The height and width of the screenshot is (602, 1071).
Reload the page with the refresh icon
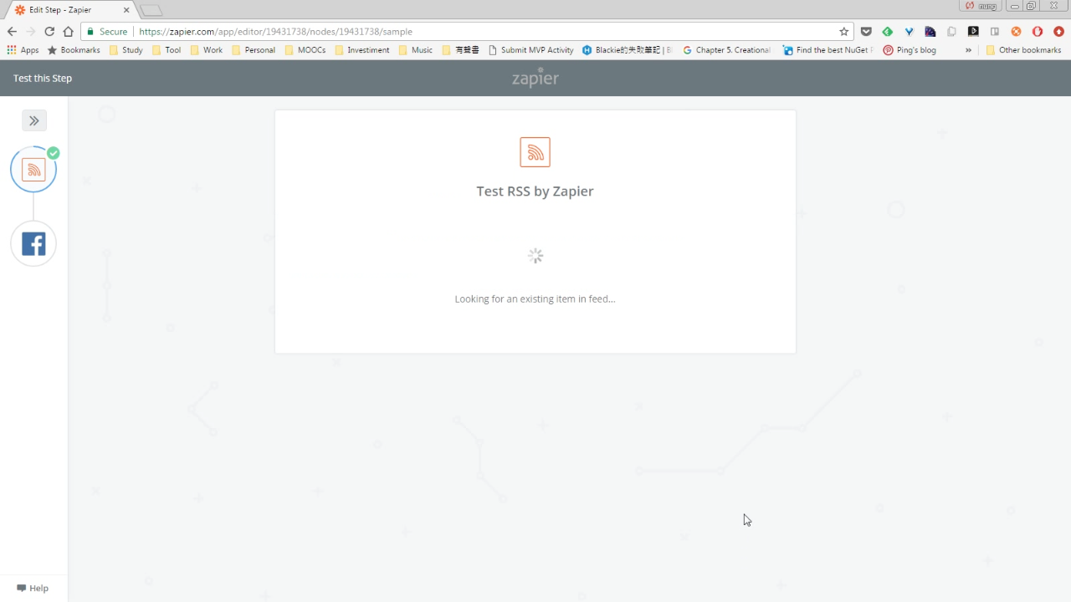[x=49, y=32]
